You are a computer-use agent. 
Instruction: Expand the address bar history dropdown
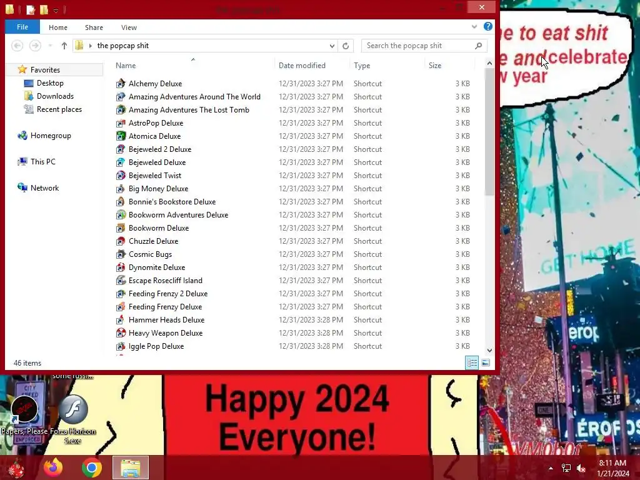coord(332,46)
